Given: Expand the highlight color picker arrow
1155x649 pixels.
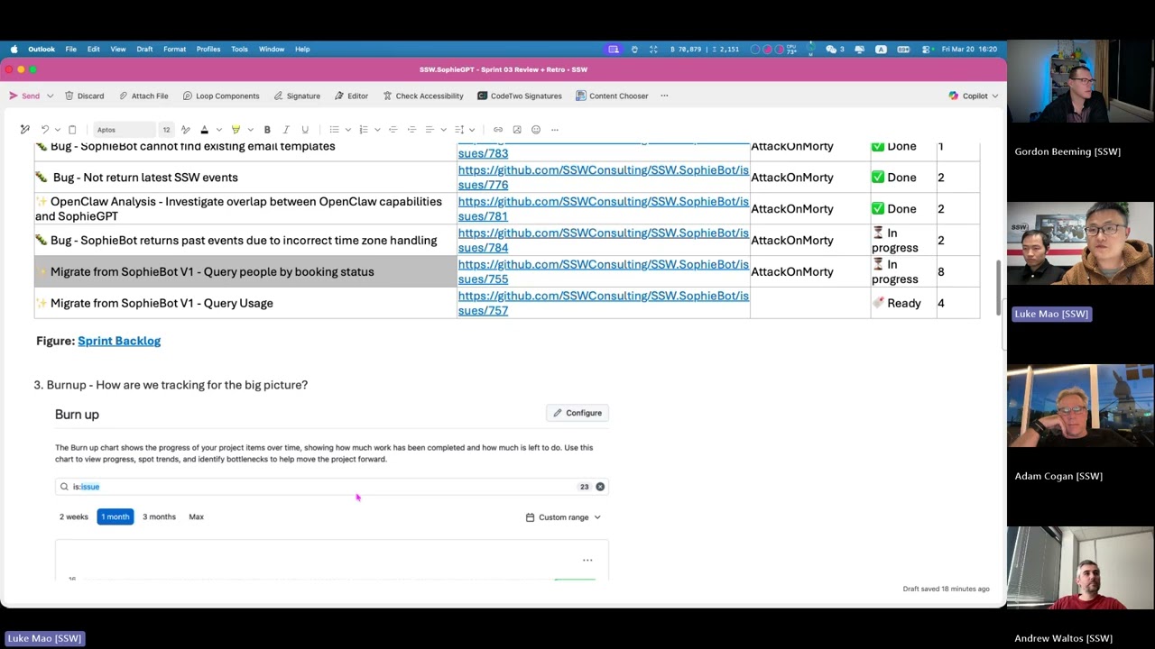Looking at the screenshot, I should (250, 130).
